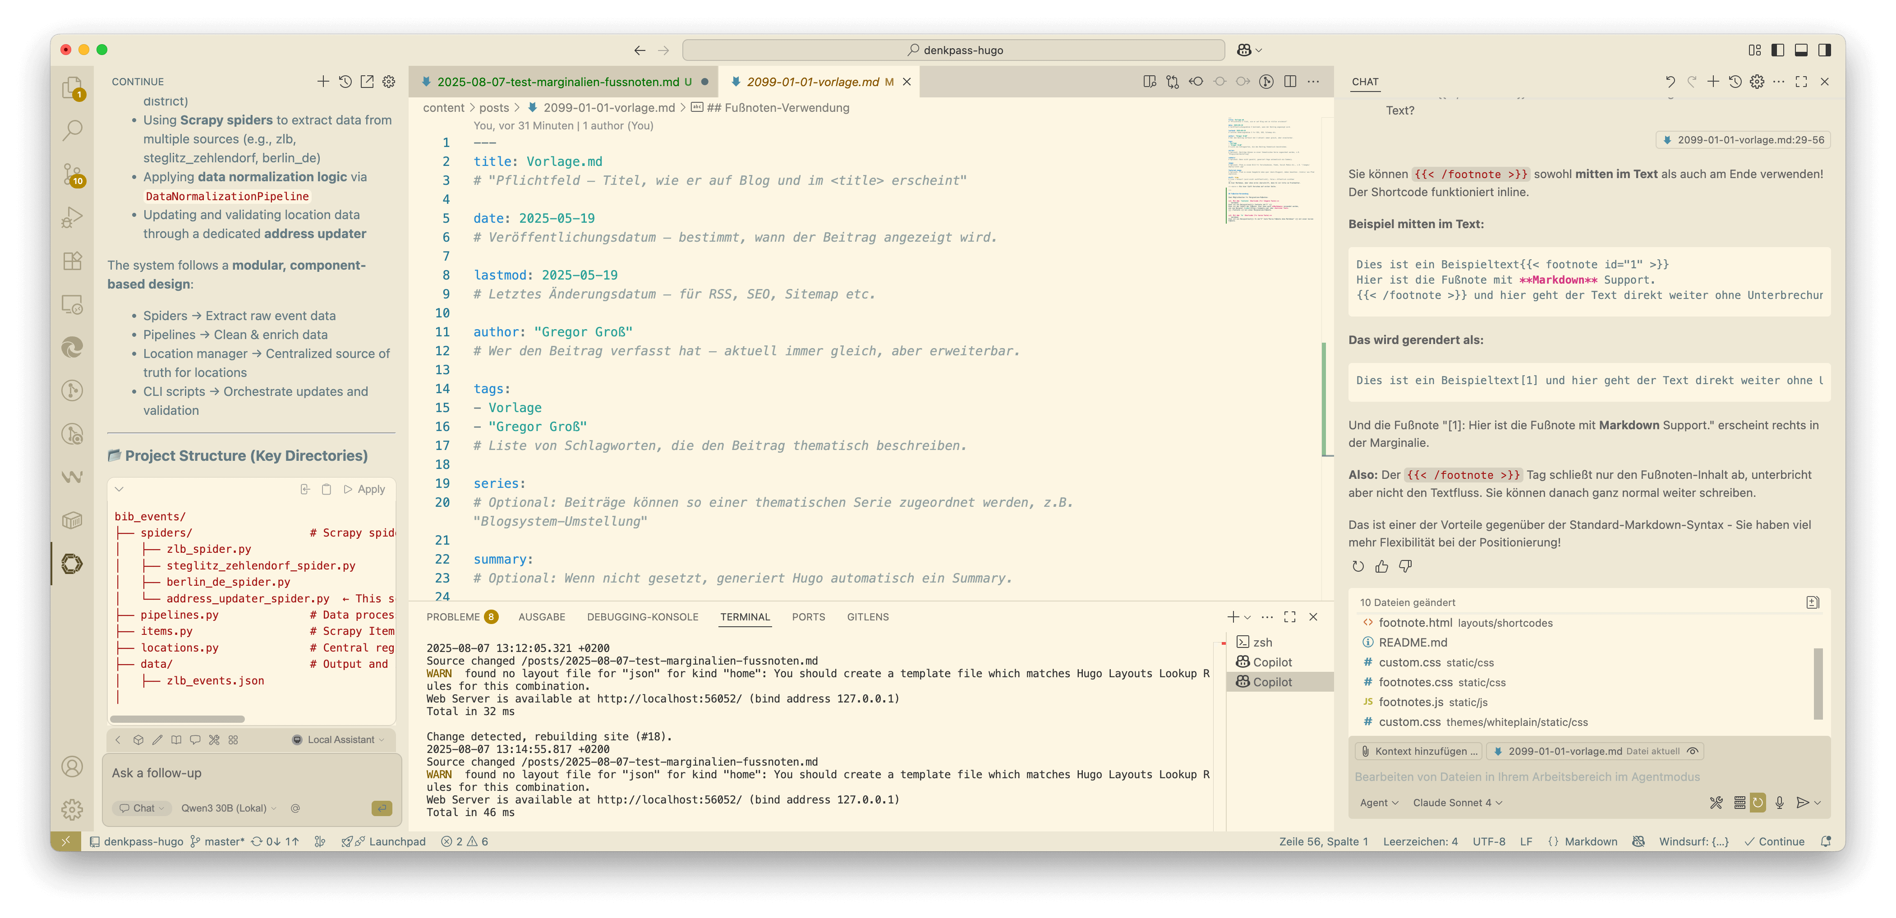Image resolution: width=1896 pixels, height=918 pixels.
Task: Open the Agent mode dropdown
Action: pyautogui.click(x=1379, y=803)
